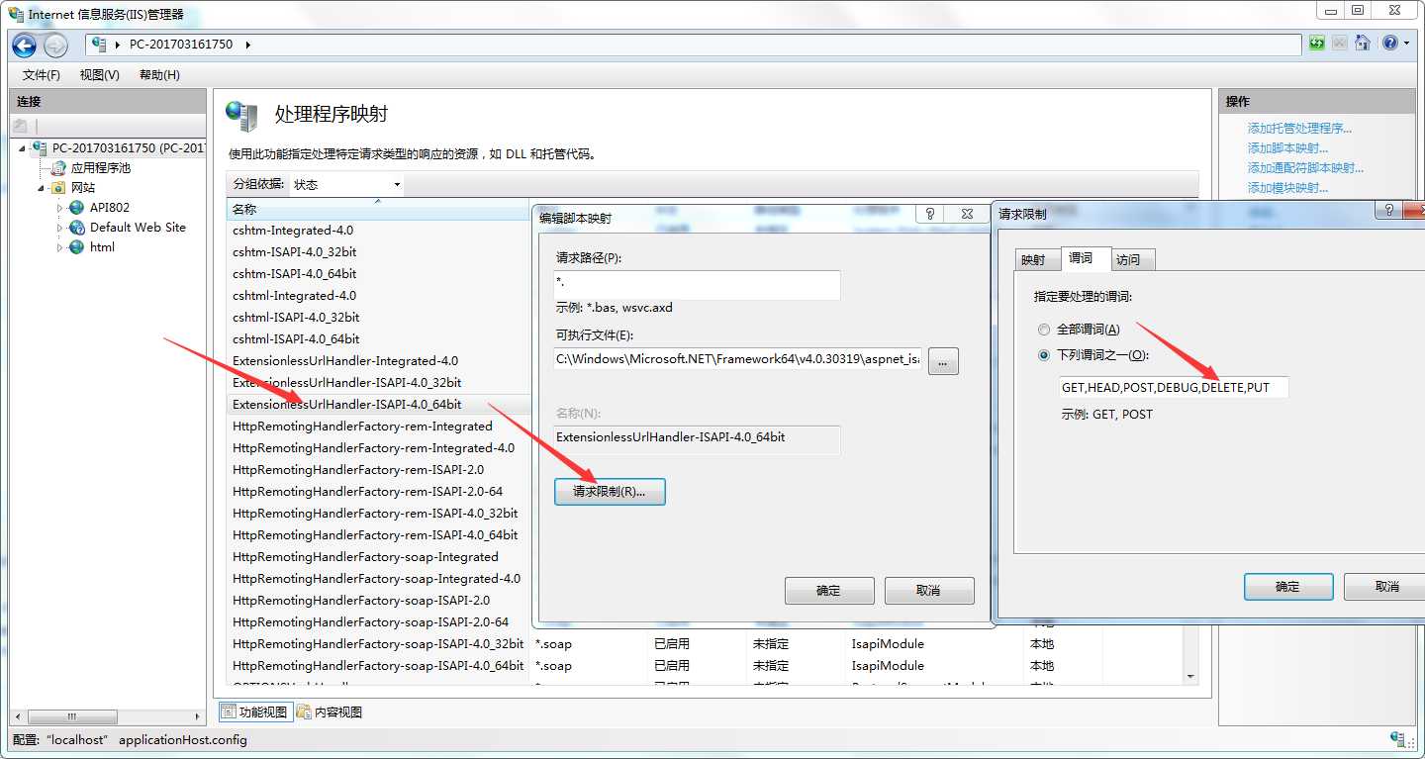Collapse the PC-201703161750 server node
Screen dimensions: 1425x759
click(23, 147)
